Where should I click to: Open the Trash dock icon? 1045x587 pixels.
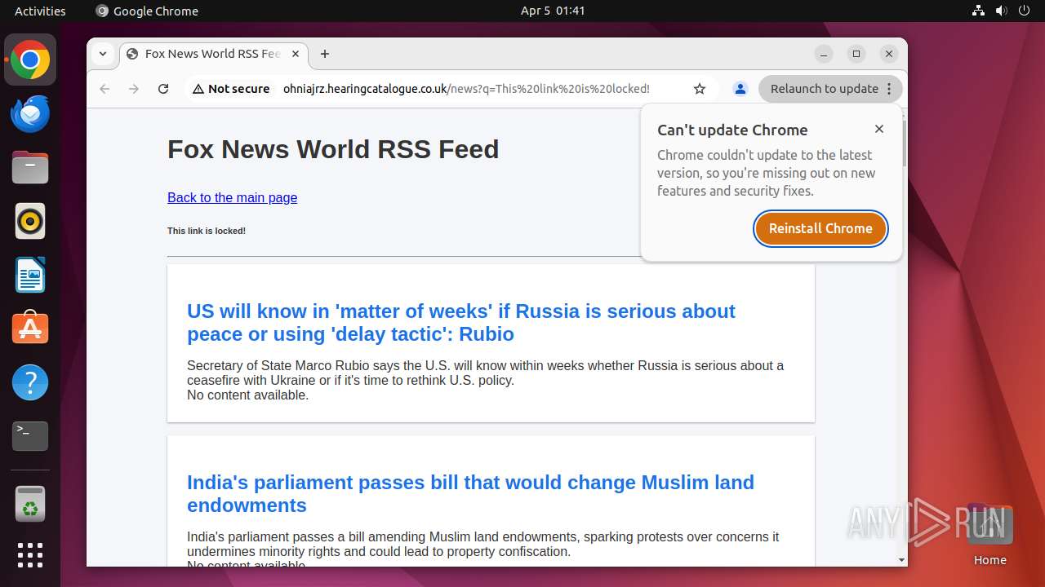[x=30, y=504]
